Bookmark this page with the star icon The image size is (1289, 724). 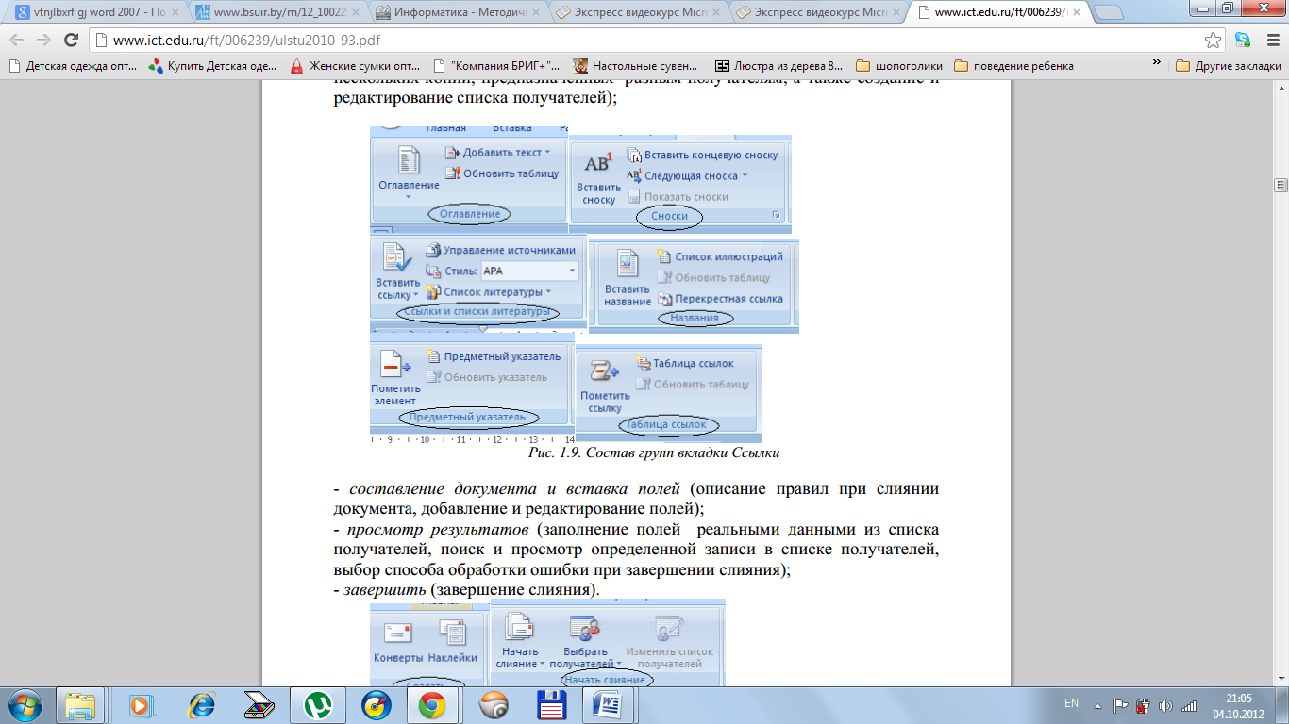(x=1214, y=41)
